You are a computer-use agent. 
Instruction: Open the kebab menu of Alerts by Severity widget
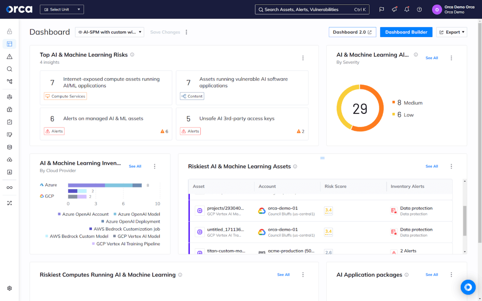(x=451, y=58)
